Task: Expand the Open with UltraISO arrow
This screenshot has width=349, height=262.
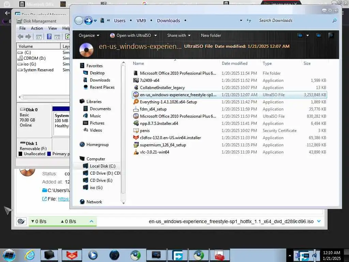Action: (155, 35)
